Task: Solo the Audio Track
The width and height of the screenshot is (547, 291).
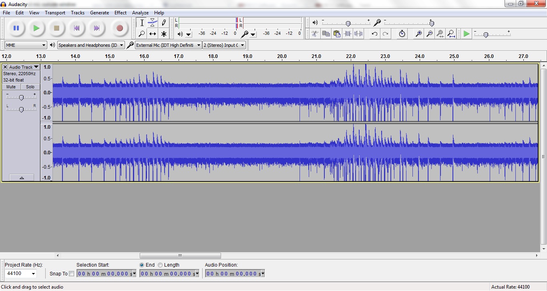Action: click(30, 87)
